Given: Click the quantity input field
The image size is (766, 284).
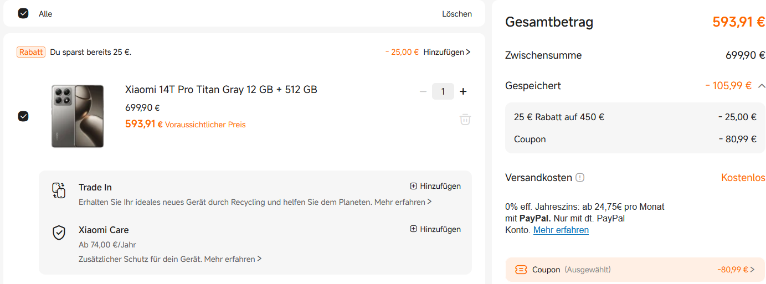Looking at the screenshot, I should (x=443, y=91).
